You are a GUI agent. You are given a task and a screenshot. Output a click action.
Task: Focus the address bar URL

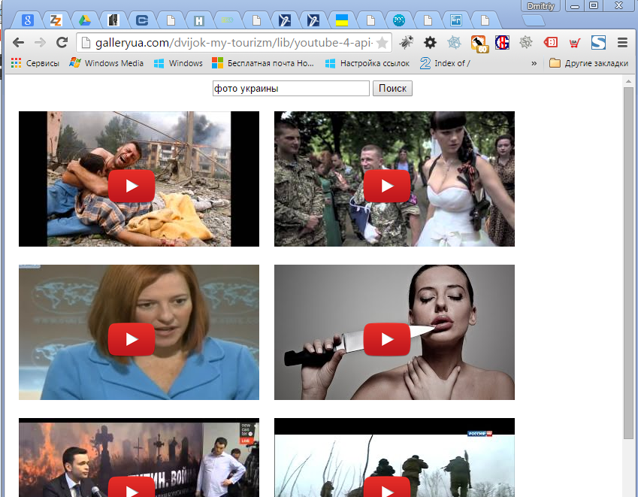point(234,42)
